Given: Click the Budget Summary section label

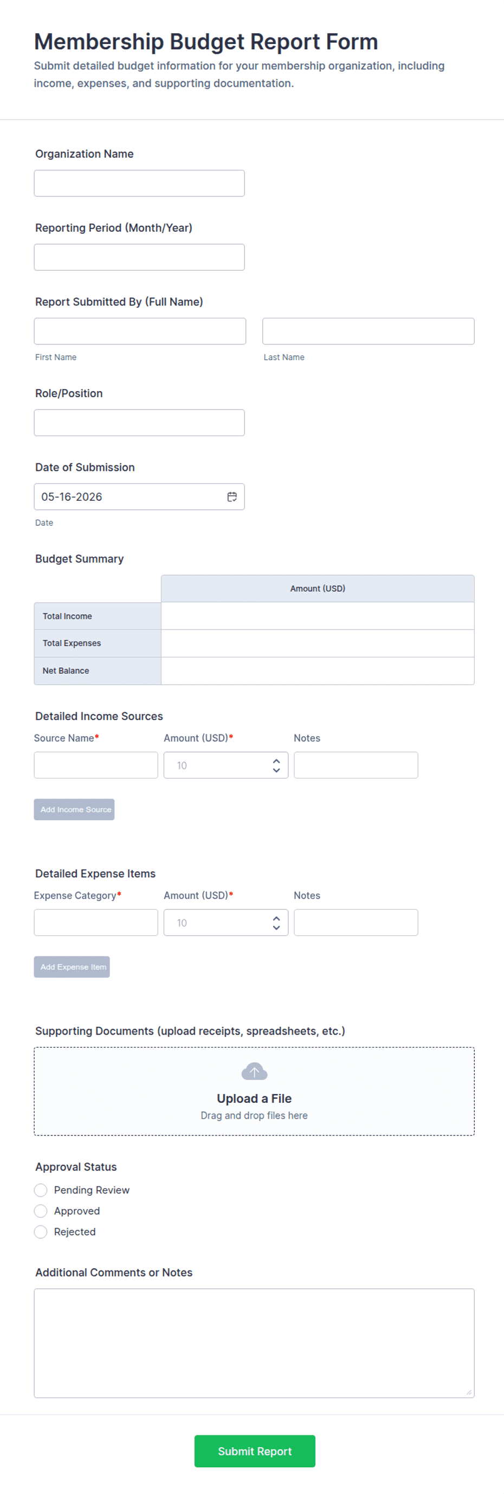Looking at the screenshot, I should click(79, 559).
